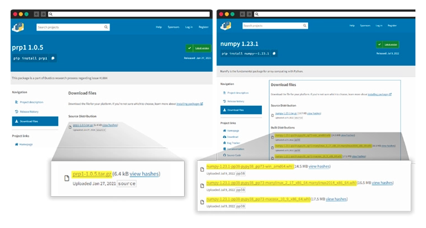Click browser back arrow in prp1 window
Image resolution: width=426 pixels, height=228 pixels.
pyautogui.click(x=36, y=14)
